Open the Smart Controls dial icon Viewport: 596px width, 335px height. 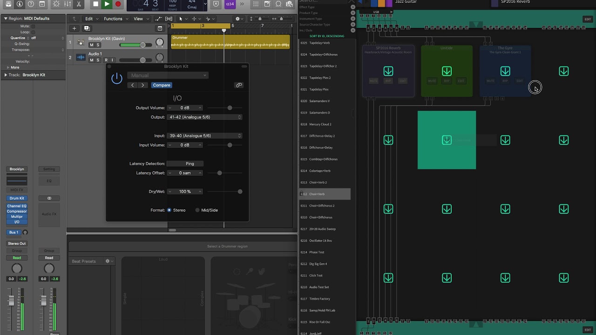click(x=56, y=4)
